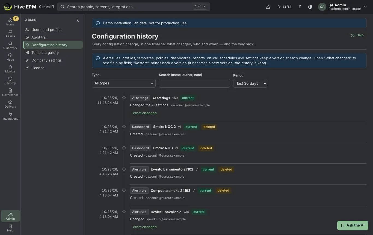Toggle the dark/light theme contrast icon
Screen dimensions: 373x235
point(310,7)
